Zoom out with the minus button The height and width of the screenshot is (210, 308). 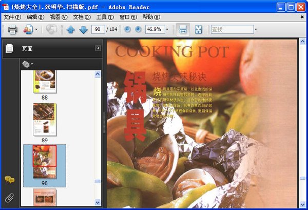[127, 29]
